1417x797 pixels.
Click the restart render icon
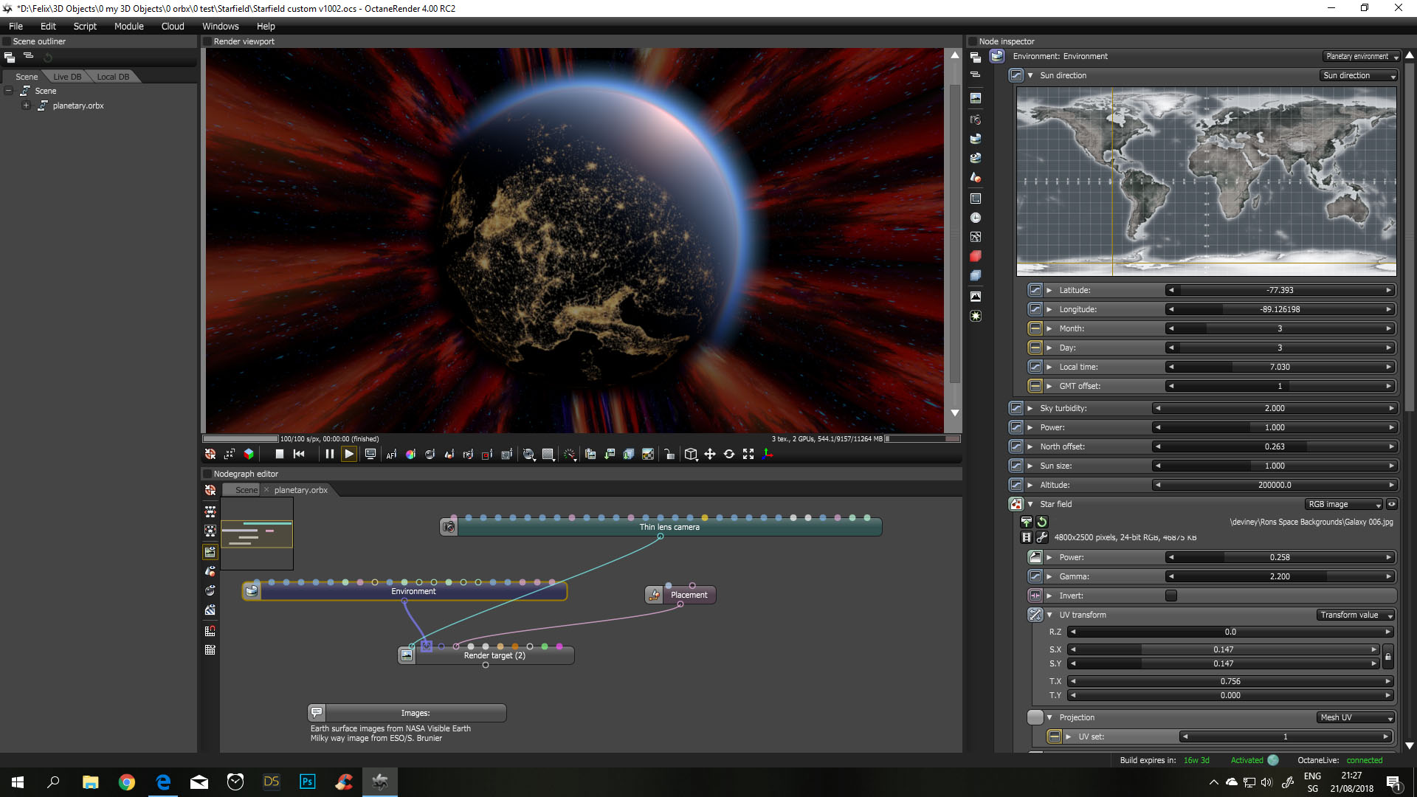299,454
